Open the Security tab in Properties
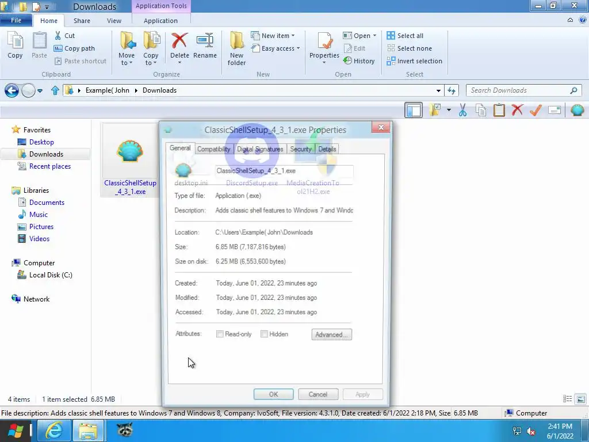589x442 pixels. click(x=300, y=149)
